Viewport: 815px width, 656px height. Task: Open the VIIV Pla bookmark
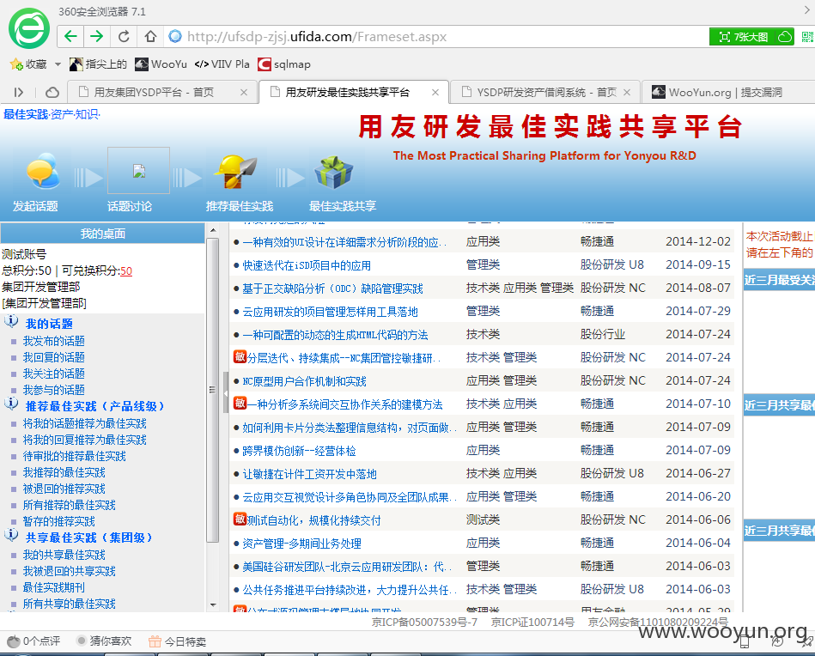[222, 64]
